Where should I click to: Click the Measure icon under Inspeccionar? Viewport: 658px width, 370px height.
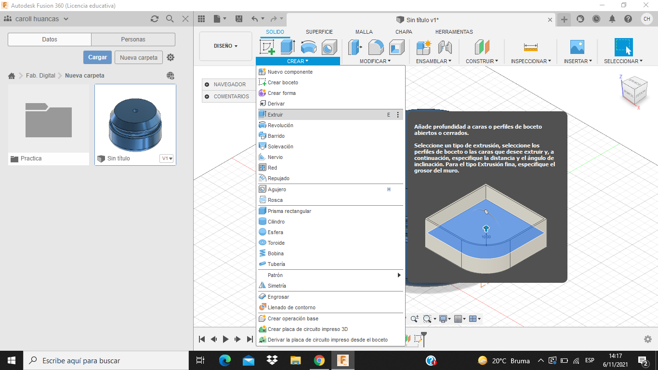tap(530, 47)
